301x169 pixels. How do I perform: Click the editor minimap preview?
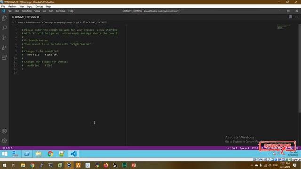[284, 27]
